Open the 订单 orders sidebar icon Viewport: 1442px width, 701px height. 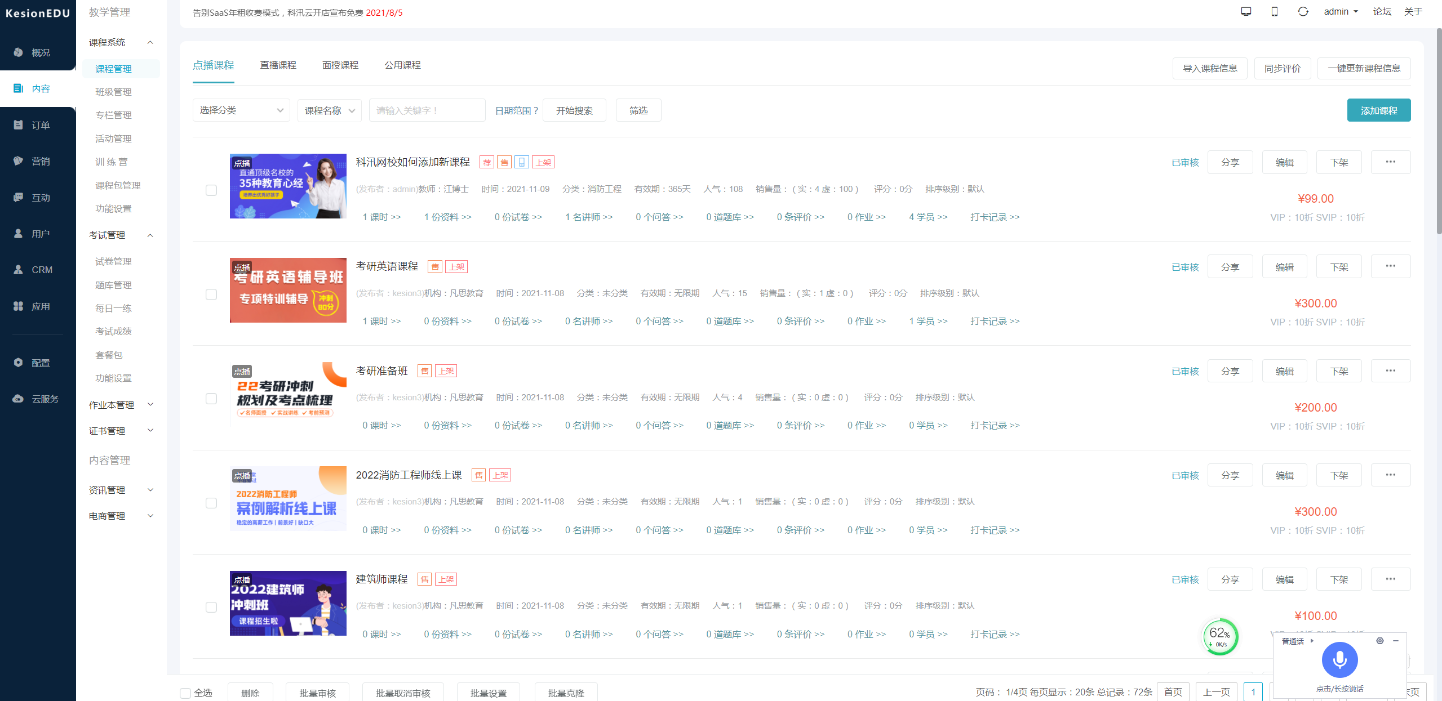tap(19, 125)
